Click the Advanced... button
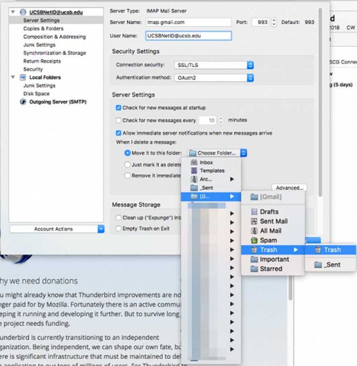357x366 pixels. 290,187
